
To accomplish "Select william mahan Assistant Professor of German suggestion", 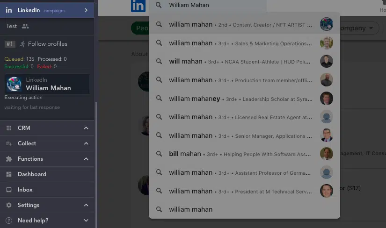I will [244, 172].
